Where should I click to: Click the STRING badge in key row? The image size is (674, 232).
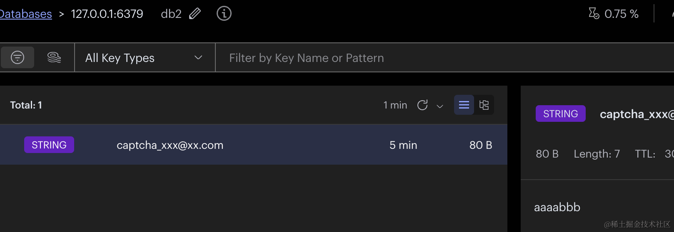click(49, 145)
